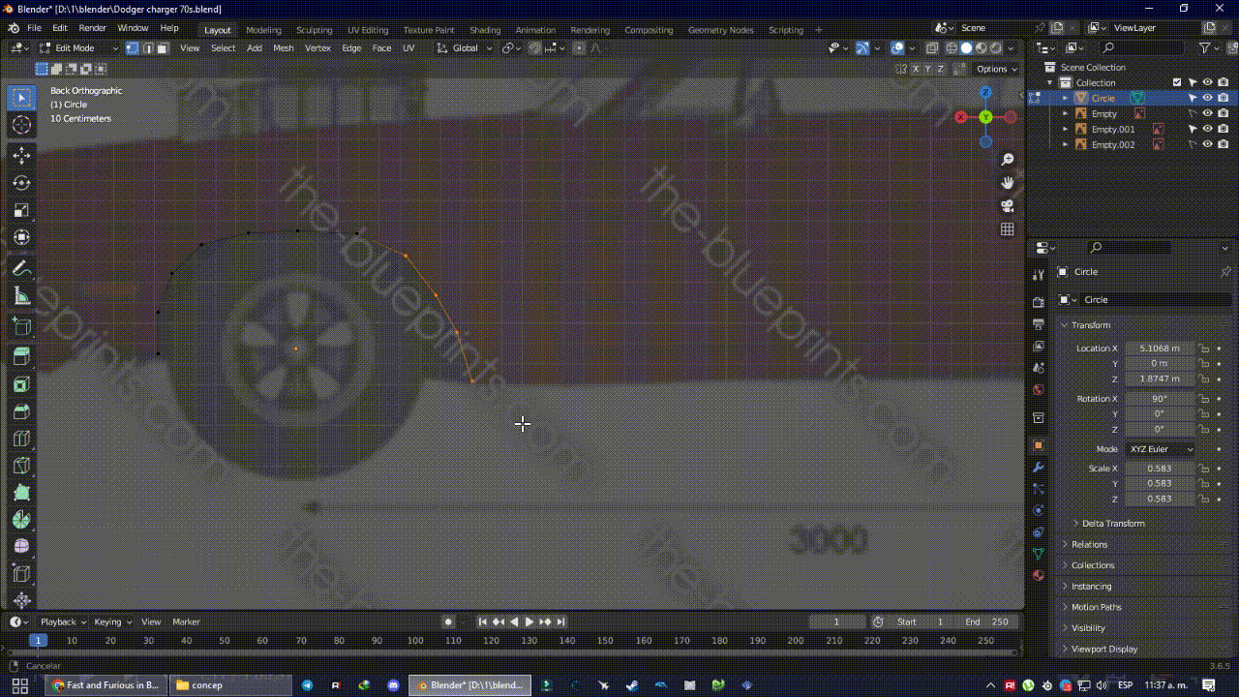Viewport: 1239px width, 697px height.
Task: Open the Mesh menu in viewport
Action: click(283, 48)
